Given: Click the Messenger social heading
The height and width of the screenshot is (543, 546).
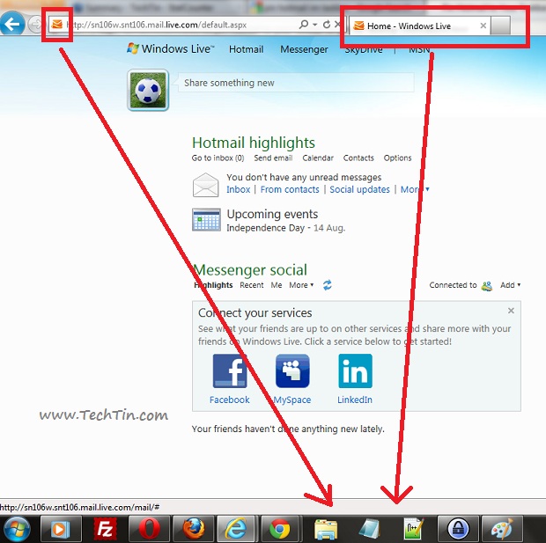Looking at the screenshot, I should (250, 270).
